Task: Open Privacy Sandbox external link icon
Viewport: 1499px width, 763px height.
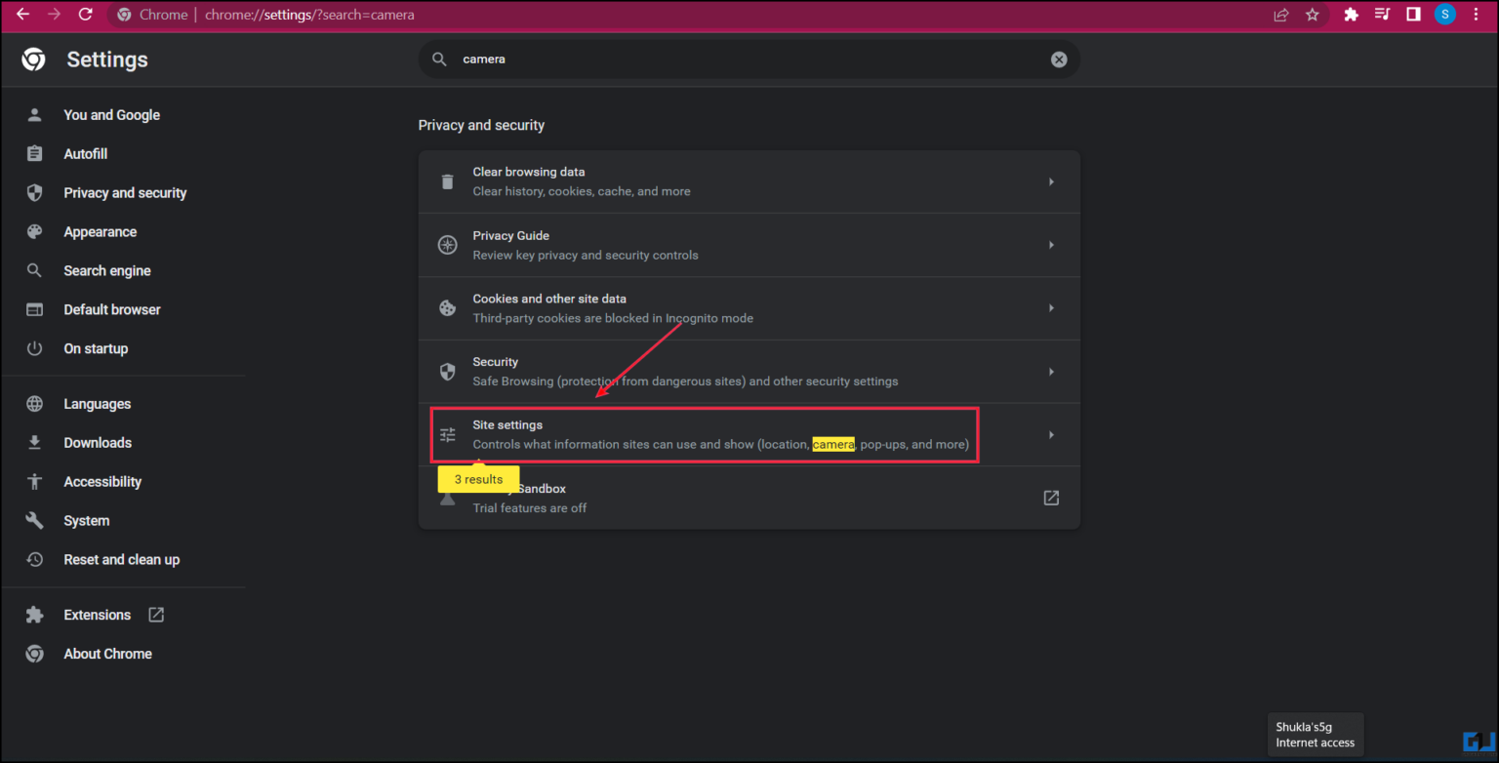Action: click(x=1051, y=498)
